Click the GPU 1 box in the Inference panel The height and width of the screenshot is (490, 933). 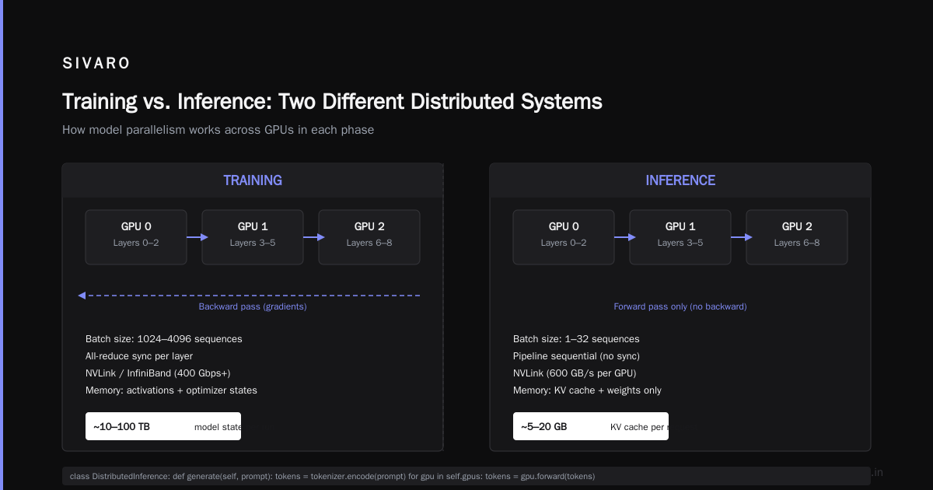pyautogui.click(x=680, y=237)
